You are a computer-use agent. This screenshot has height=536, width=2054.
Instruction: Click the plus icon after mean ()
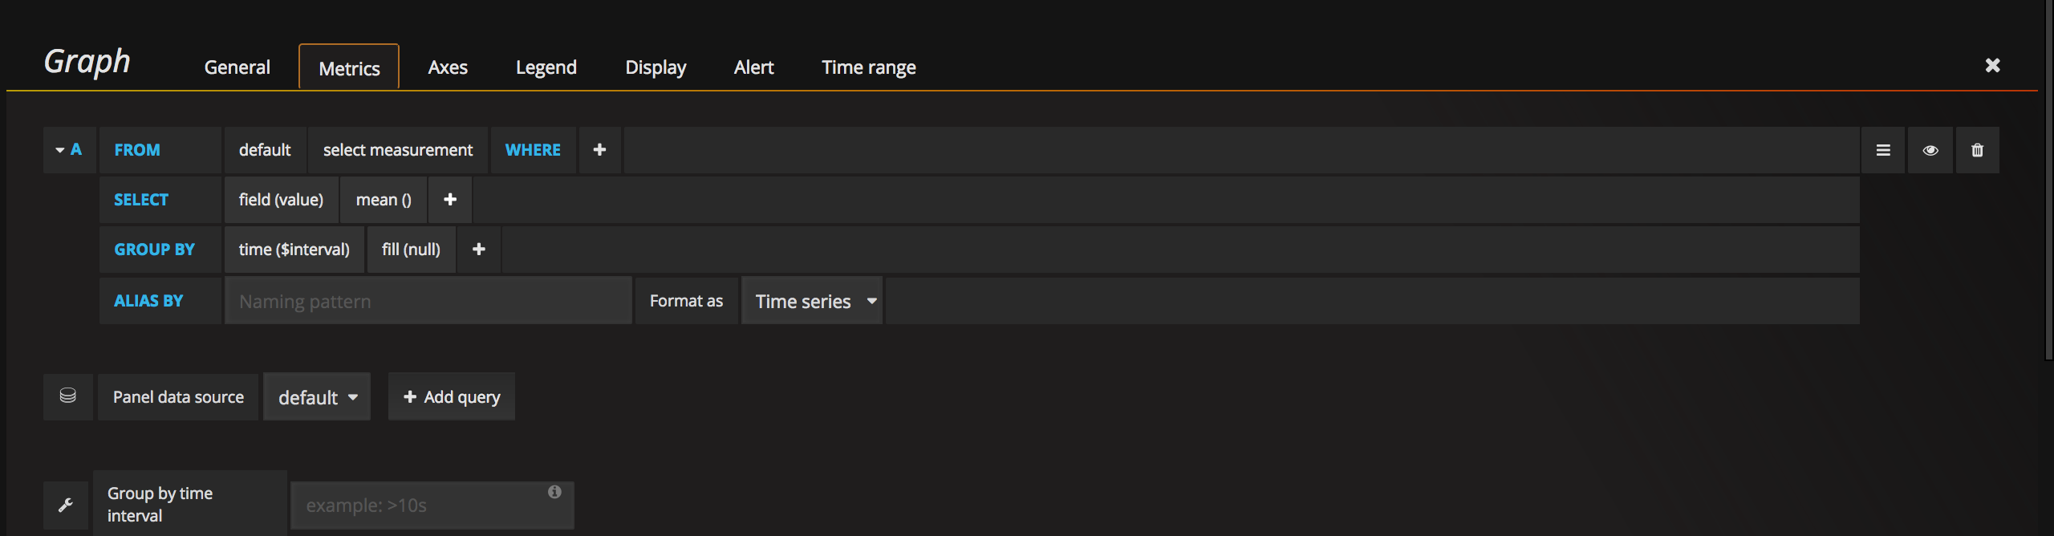tap(450, 200)
